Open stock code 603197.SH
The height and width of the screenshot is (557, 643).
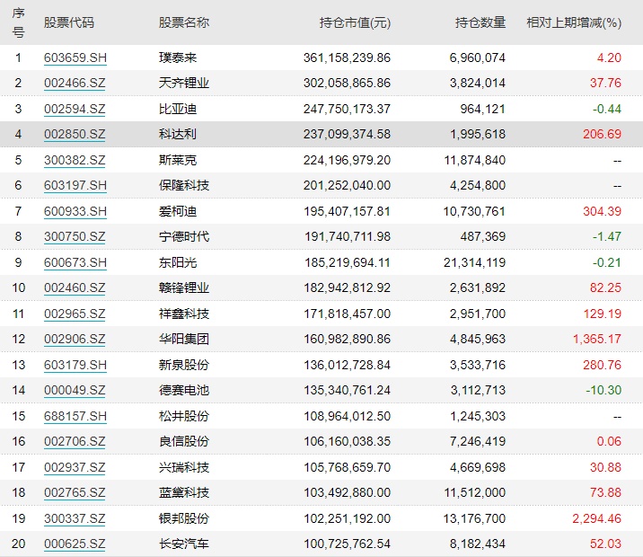75,185
